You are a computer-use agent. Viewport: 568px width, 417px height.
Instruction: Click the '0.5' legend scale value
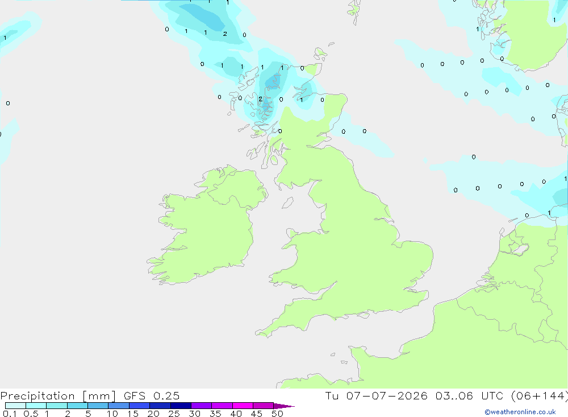tap(31, 414)
